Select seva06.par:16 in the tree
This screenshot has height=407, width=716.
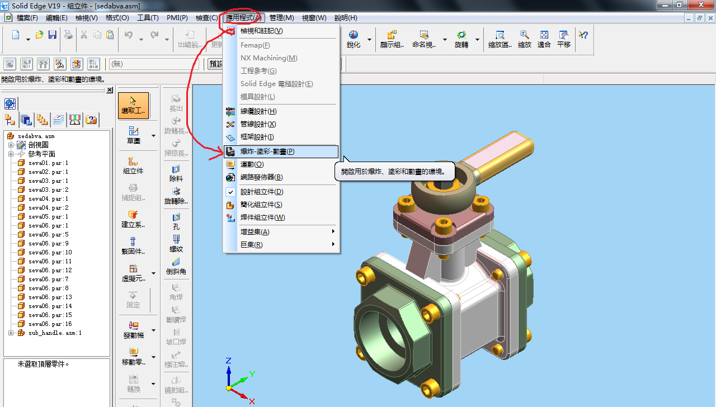(50, 324)
